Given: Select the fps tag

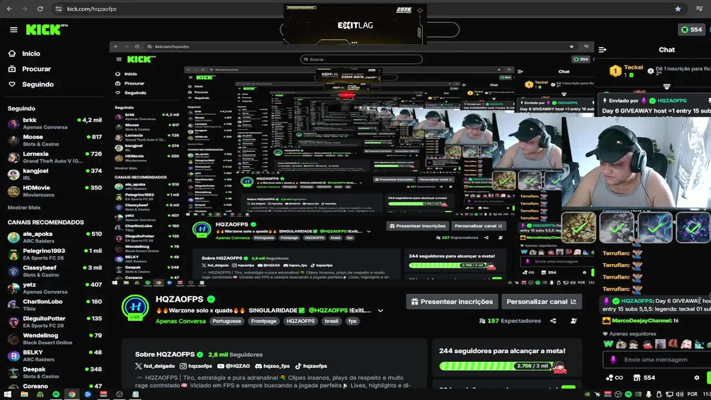Looking at the screenshot, I should tap(352, 321).
